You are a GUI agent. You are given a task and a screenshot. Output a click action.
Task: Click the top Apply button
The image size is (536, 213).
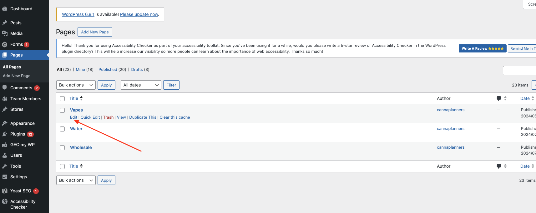[106, 85]
